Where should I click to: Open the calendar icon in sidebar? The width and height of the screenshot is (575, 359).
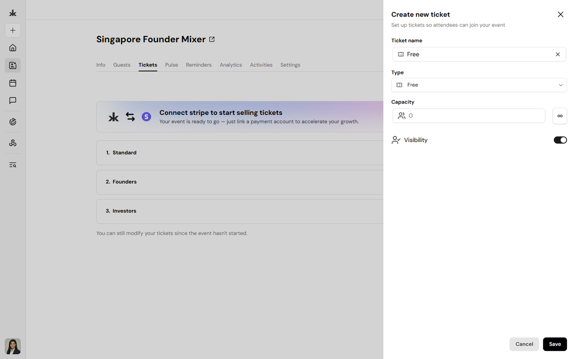[13, 83]
